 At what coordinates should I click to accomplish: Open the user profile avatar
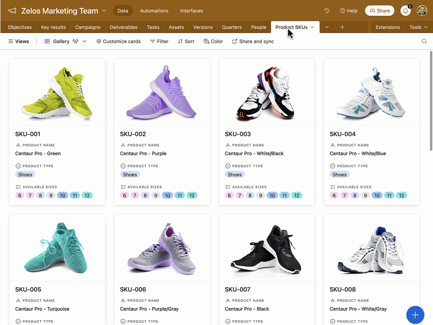[x=422, y=11]
